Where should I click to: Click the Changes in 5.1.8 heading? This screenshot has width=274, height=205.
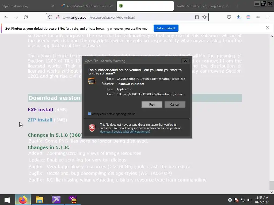[x=49, y=147]
